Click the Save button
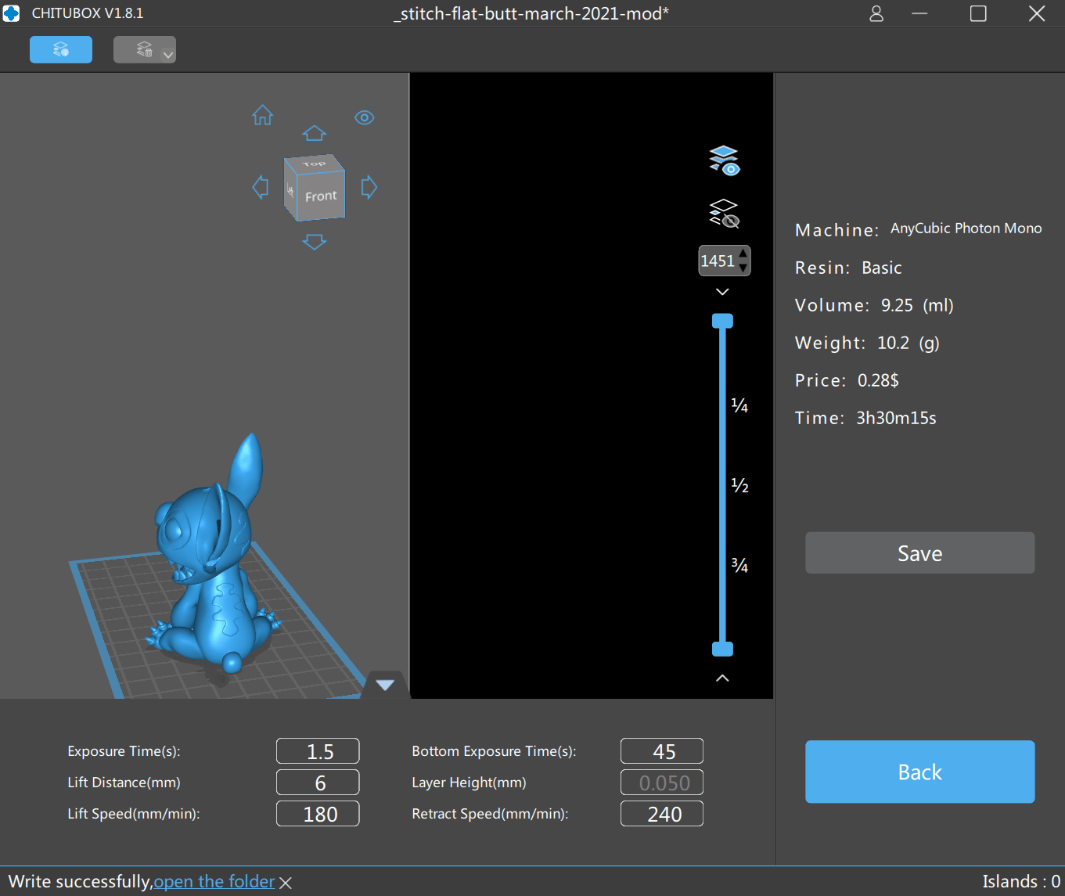Image resolution: width=1065 pixels, height=896 pixels. point(919,553)
